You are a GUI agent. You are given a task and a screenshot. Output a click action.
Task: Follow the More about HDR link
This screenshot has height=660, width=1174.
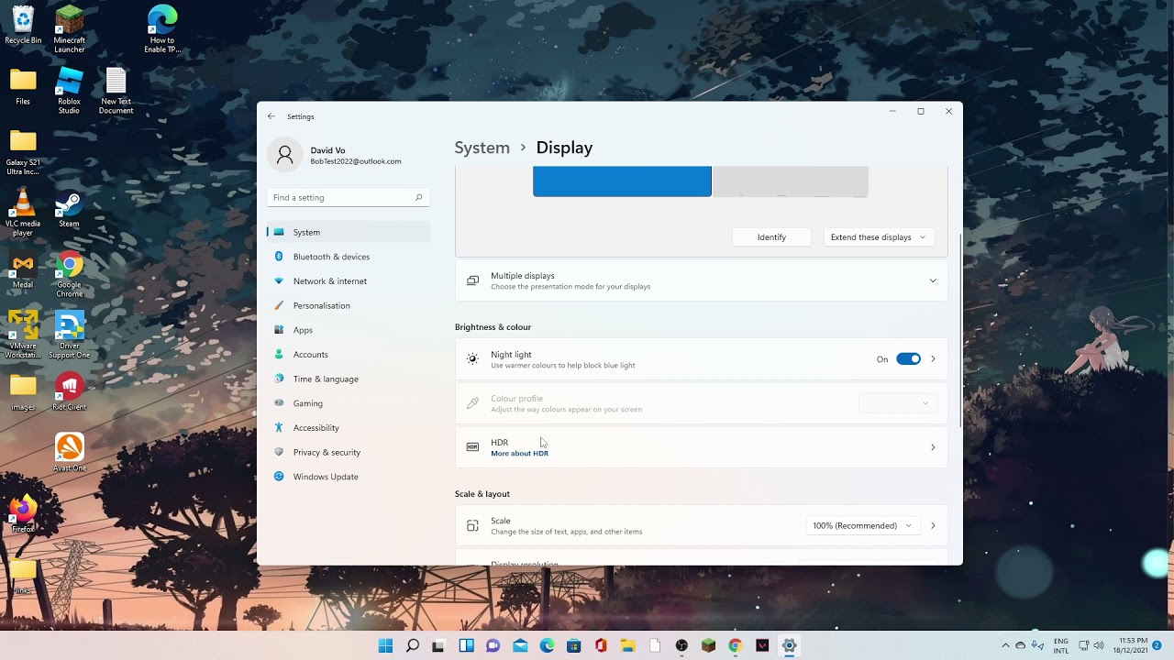coord(519,454)
